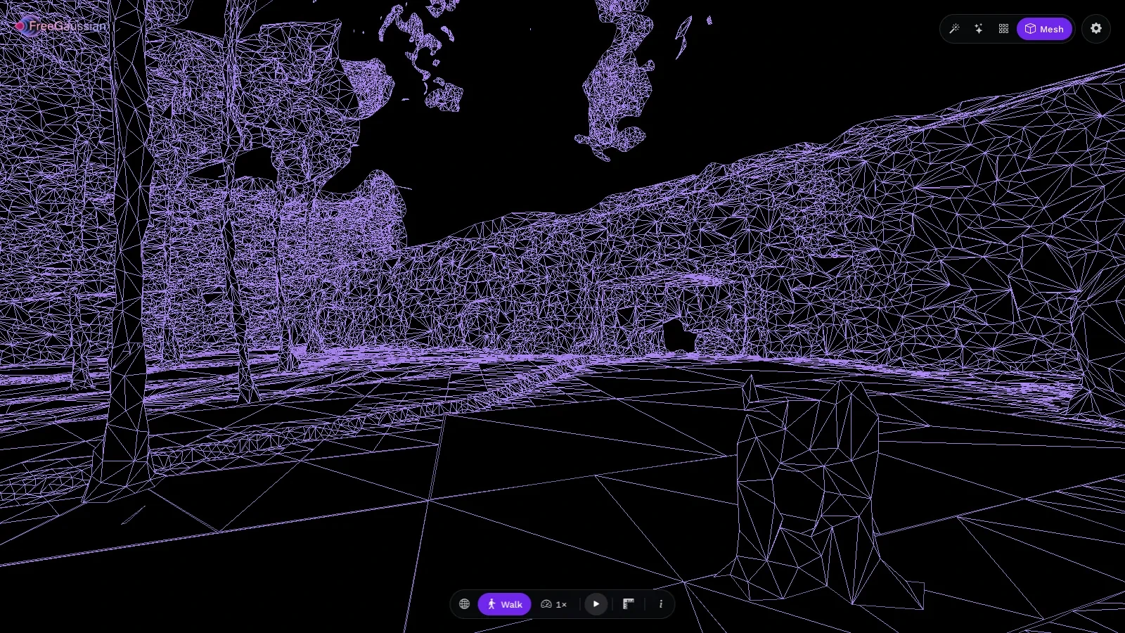The image size is (1125, 633).
Task: Open the info panel icon
Action: click(x=661, y=604)
